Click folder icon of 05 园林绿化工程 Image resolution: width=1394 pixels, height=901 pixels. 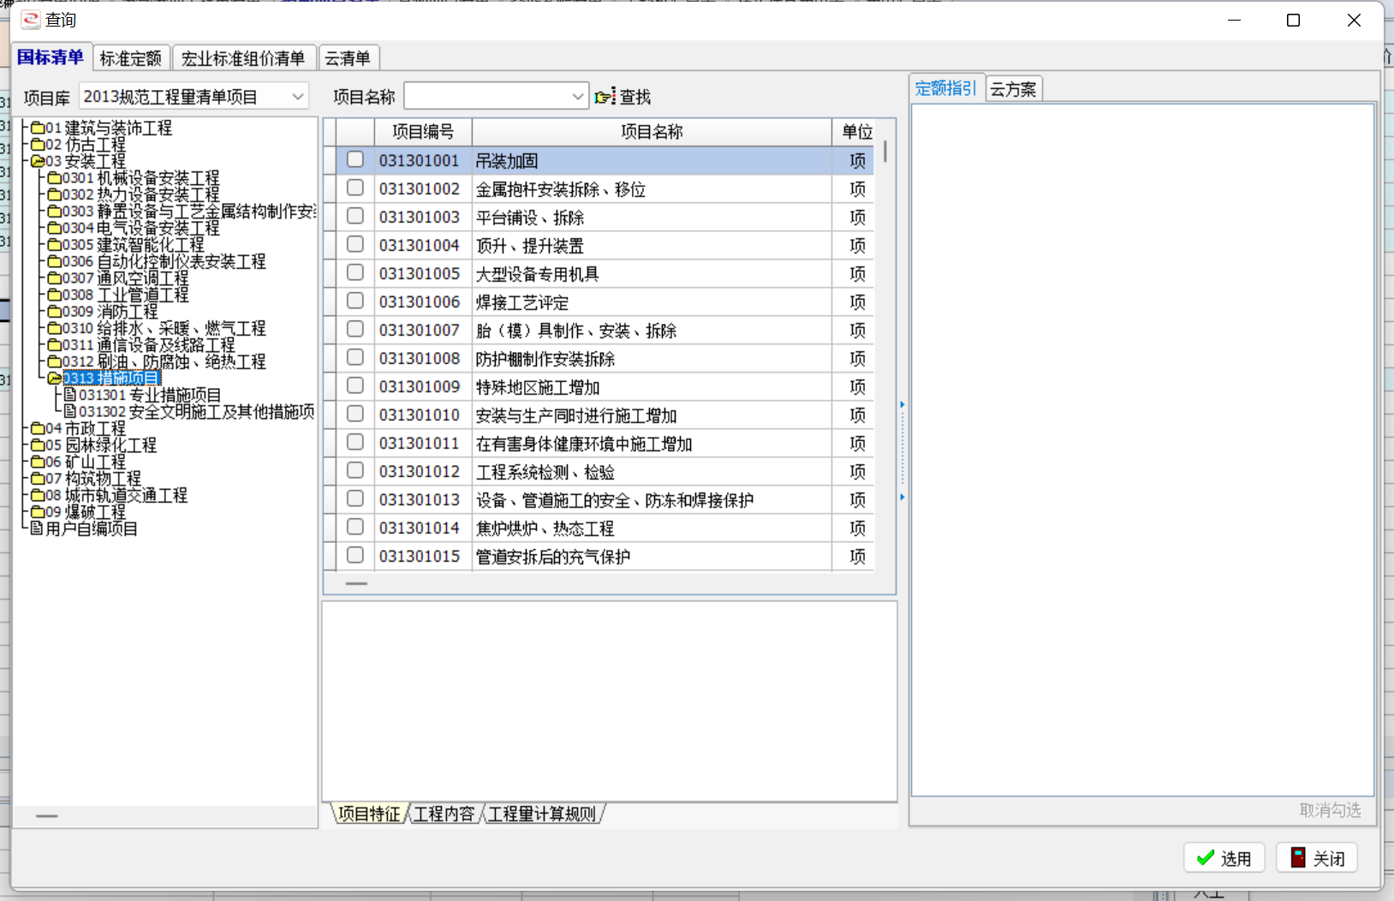point(38,445)
